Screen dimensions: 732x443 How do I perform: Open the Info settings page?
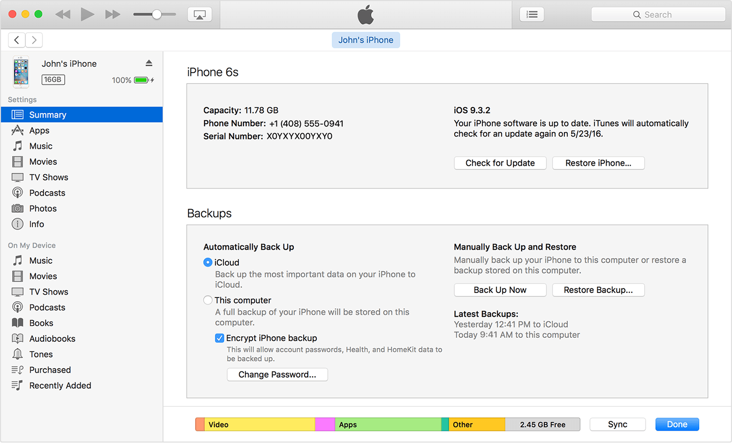36,224
